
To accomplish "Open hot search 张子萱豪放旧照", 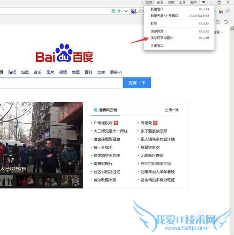I will pos(154,131).
